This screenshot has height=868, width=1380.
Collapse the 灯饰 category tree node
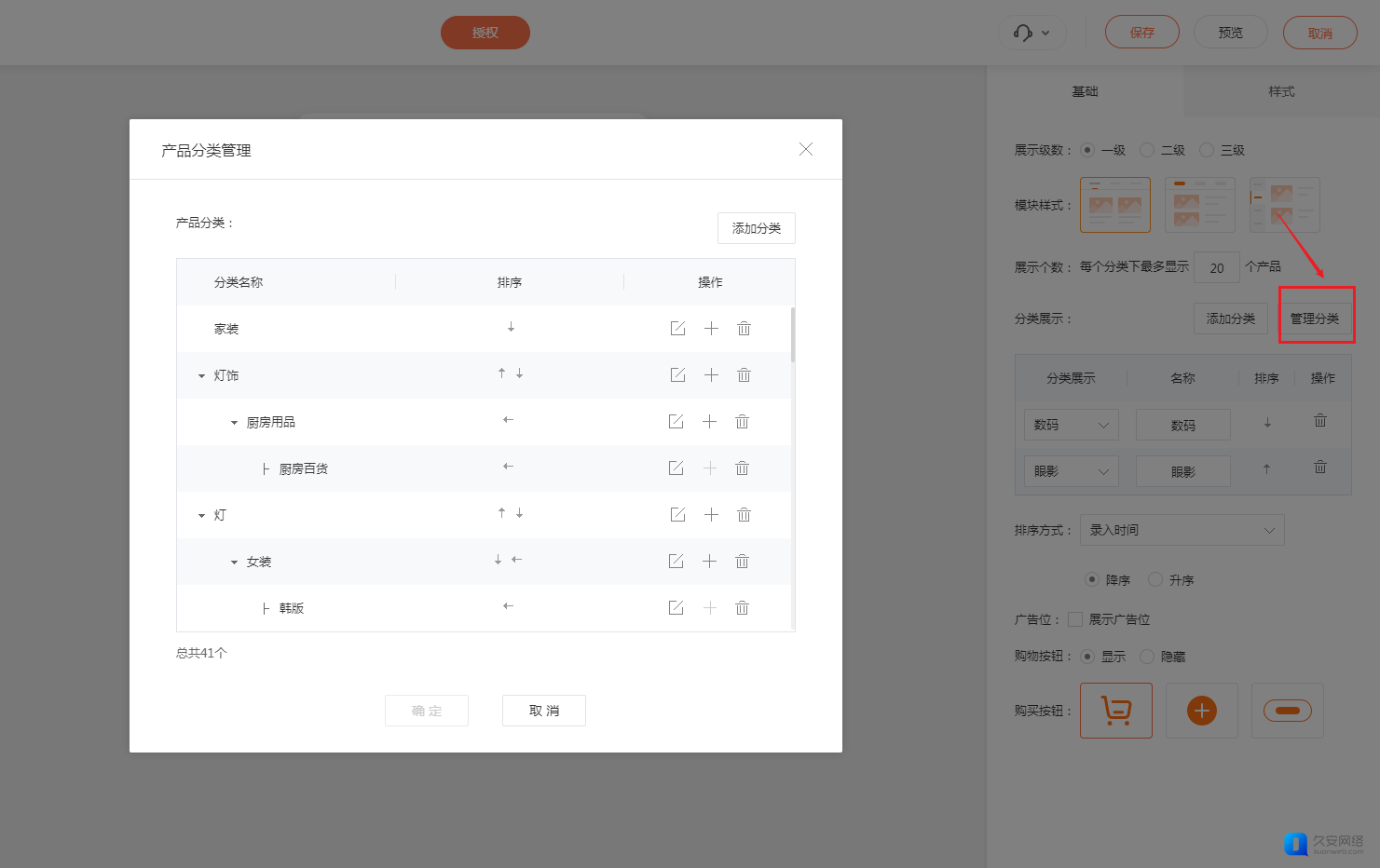click(201, 376)
